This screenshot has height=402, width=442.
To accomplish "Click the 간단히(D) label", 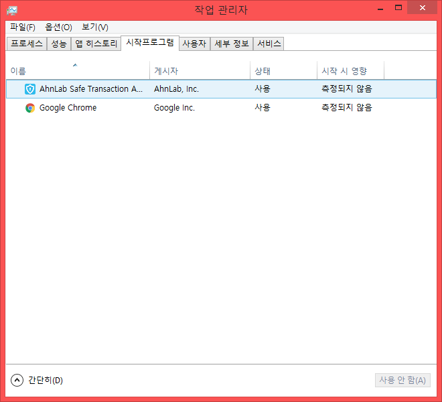I will click(46, 381).
